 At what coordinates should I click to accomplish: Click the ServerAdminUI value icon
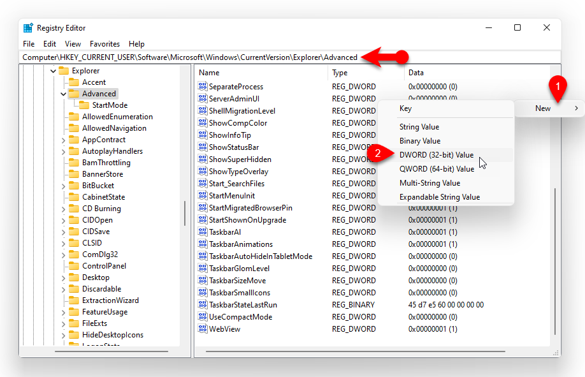[x=203, y=99]
